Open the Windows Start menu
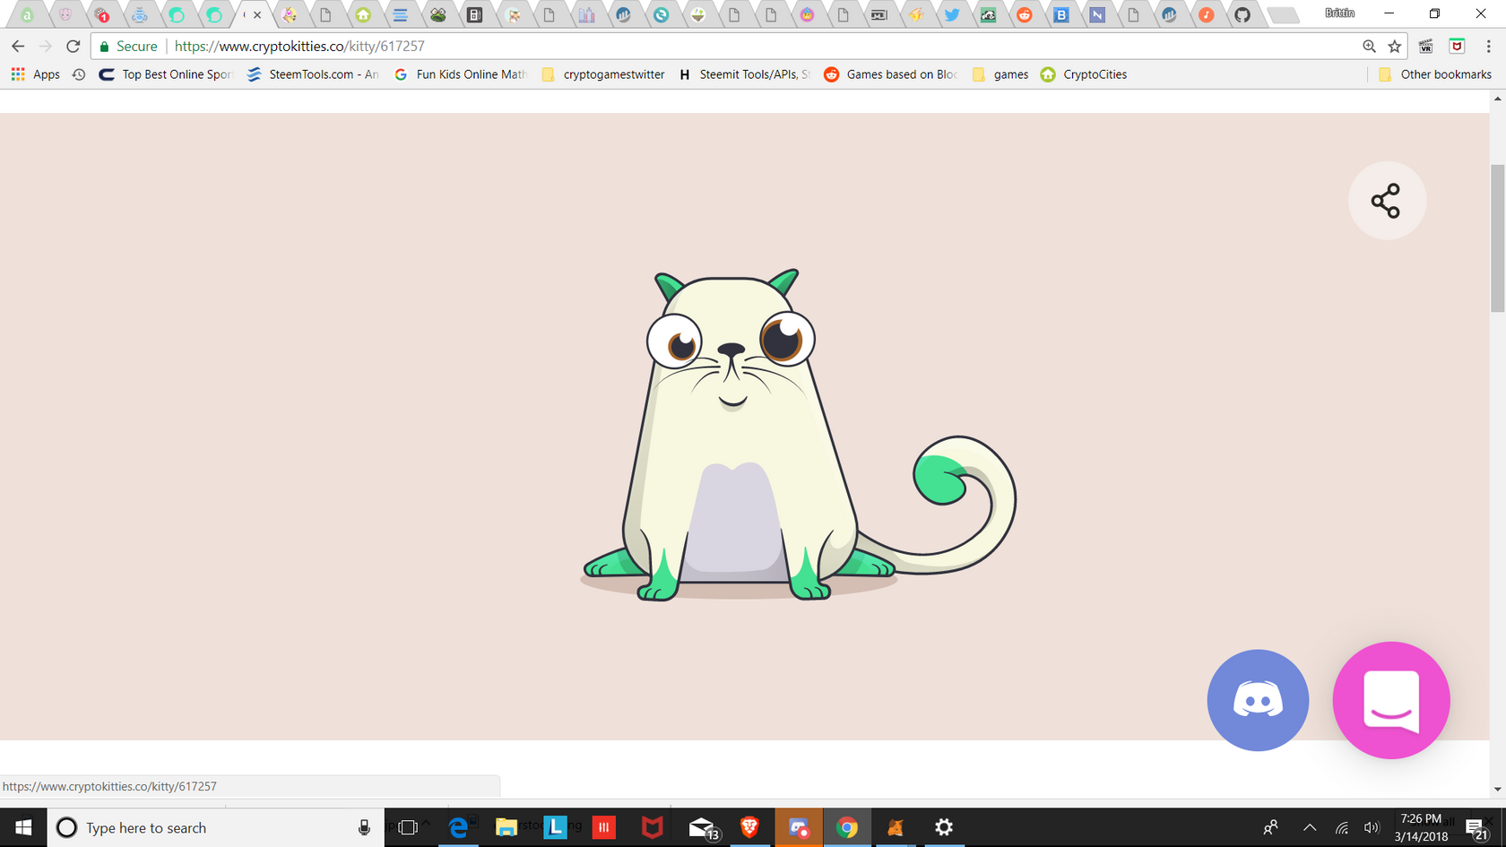1506x847 pixels. 23,827
